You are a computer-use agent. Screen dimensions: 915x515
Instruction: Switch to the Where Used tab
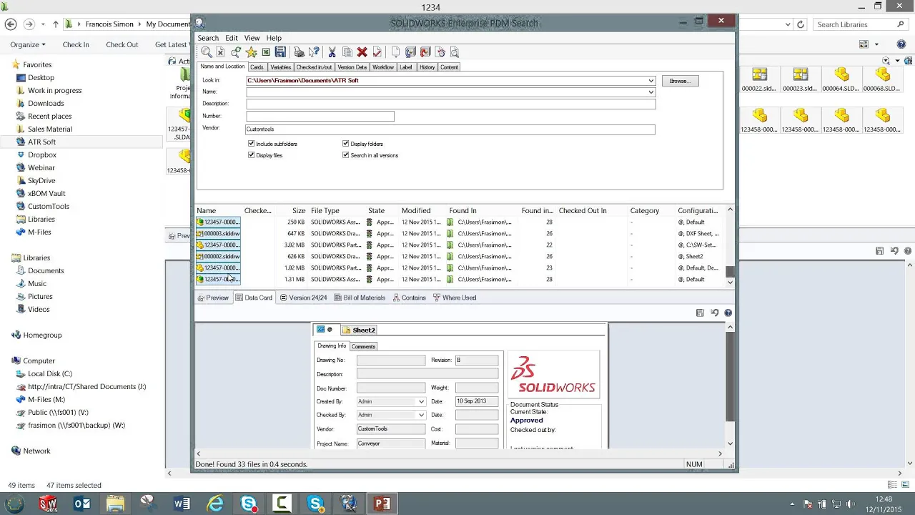pos(455,298)
